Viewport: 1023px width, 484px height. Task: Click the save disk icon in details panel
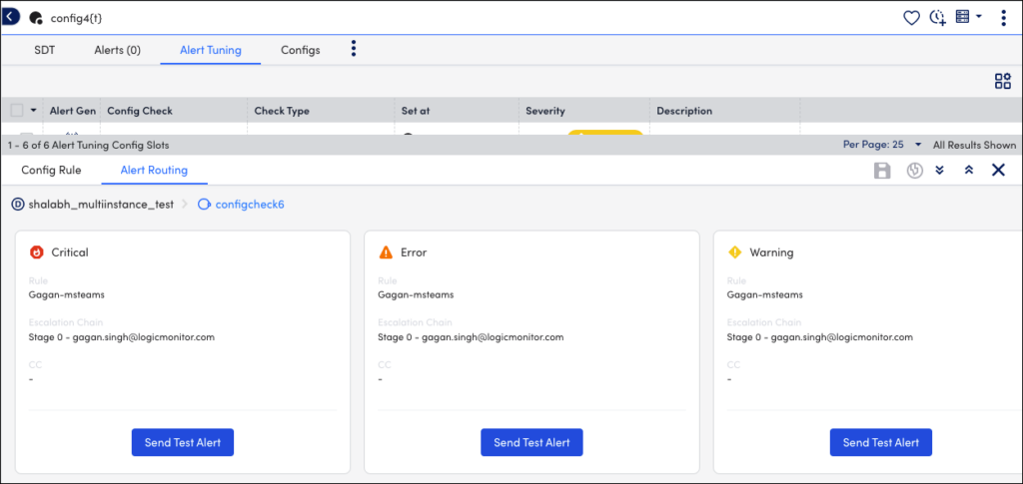[x=882, y=171]
